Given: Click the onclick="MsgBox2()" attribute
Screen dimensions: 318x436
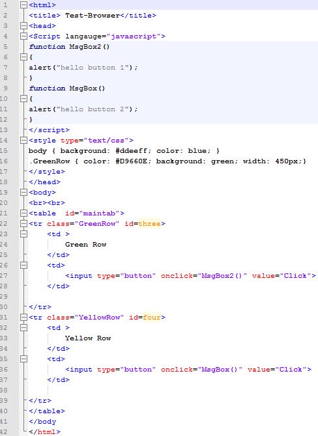Looking at the screenshot, I should click(204, 276).
